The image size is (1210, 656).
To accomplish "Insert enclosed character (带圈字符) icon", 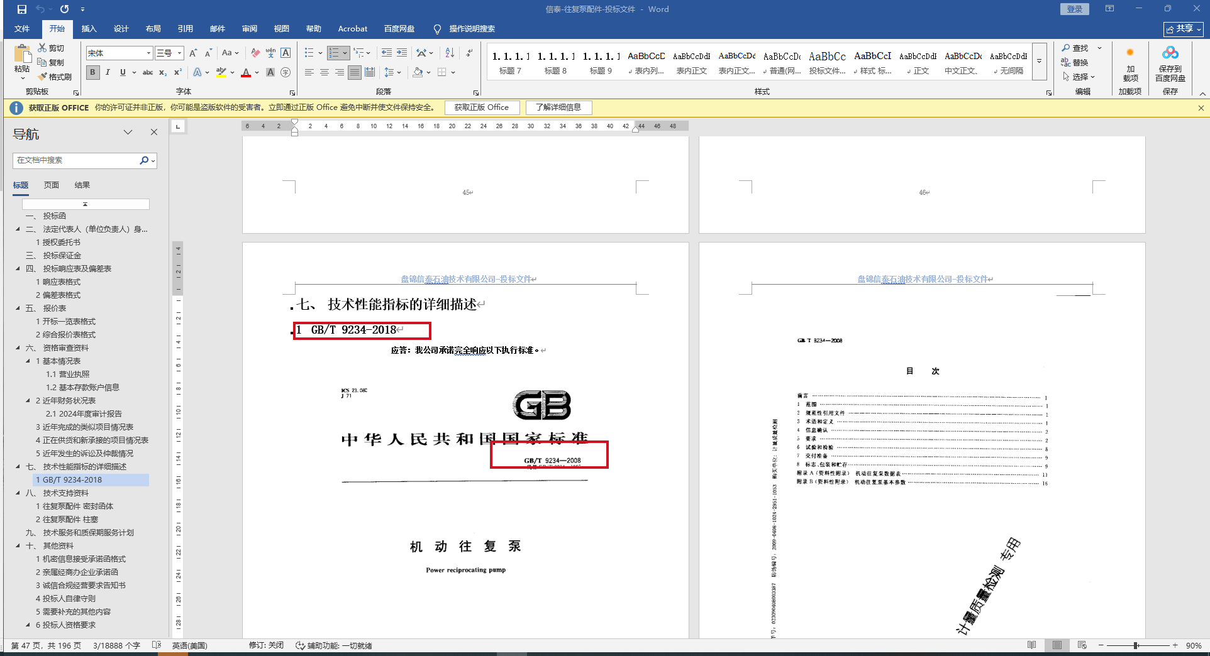I will tap(286, 72).
